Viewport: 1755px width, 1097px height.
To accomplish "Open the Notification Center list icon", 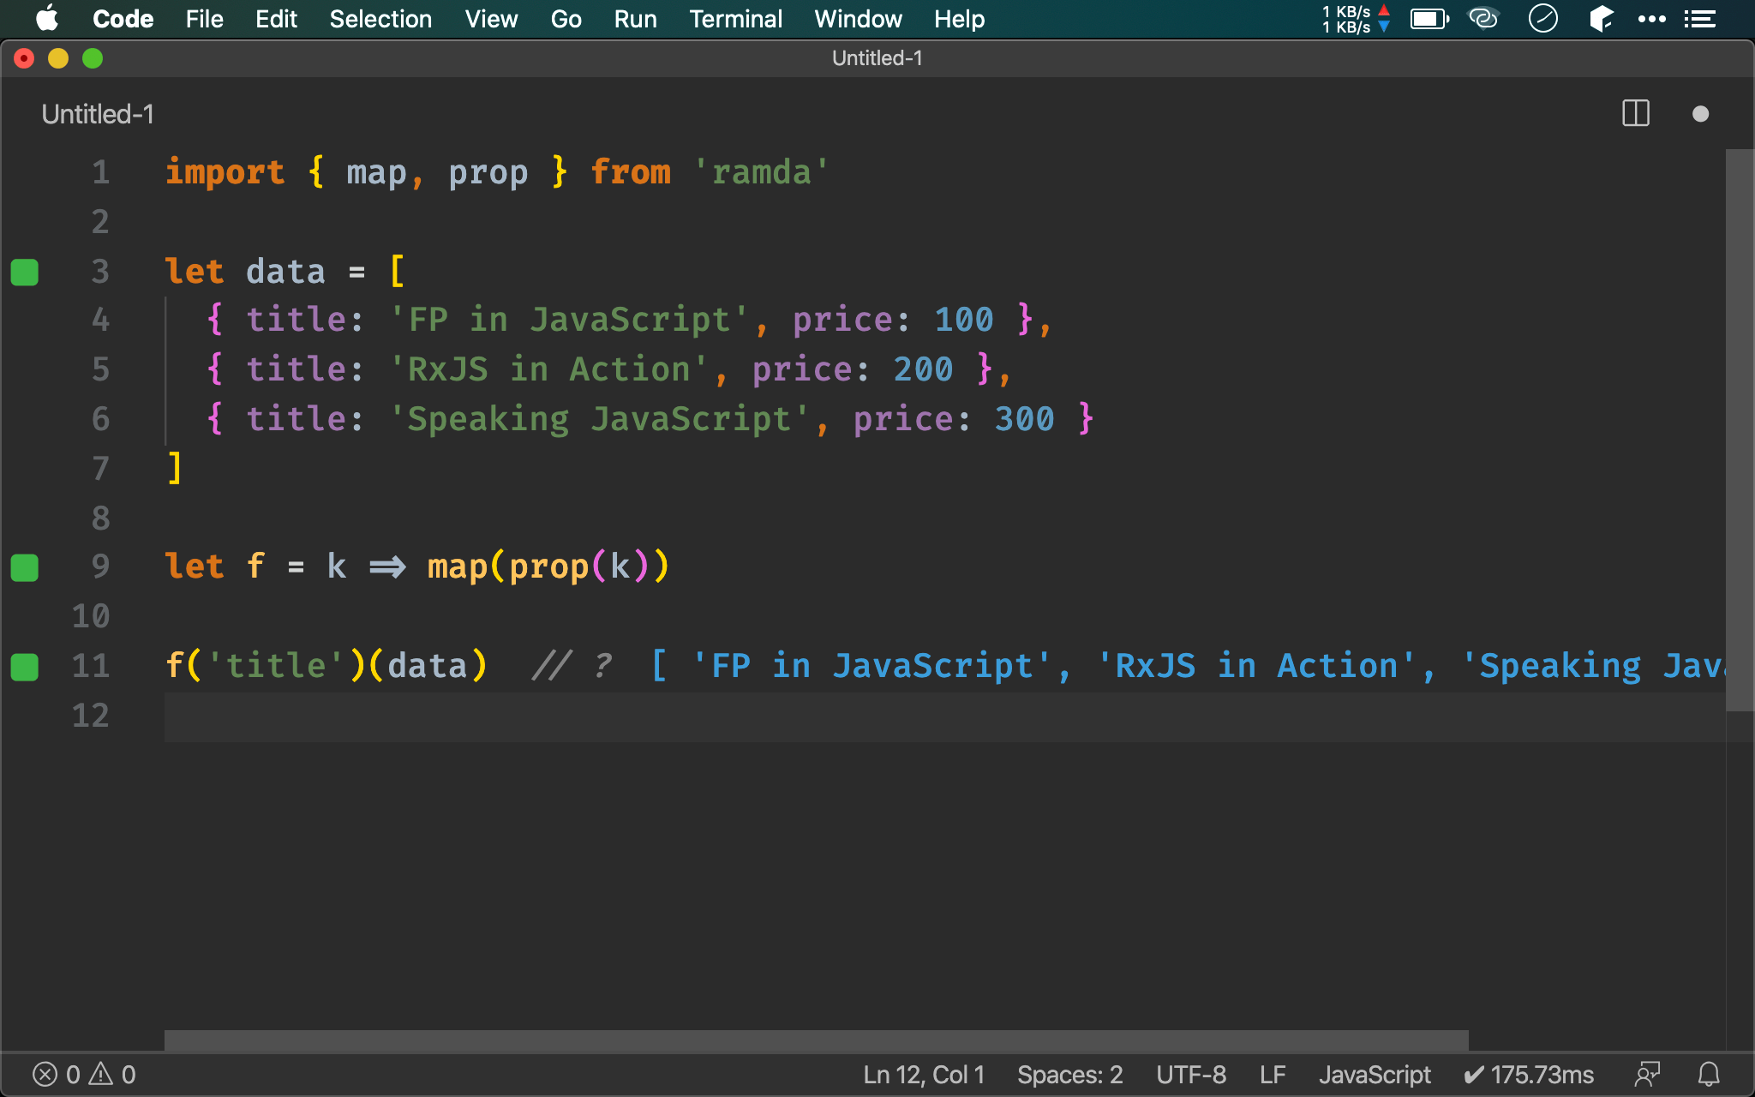I will click(x=1699, y=19).
